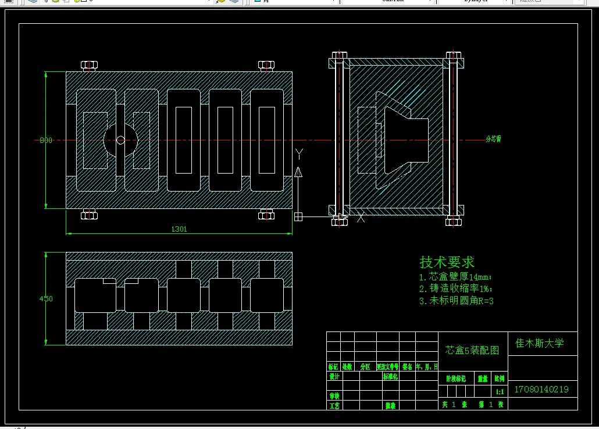This screenshot has height=429, width=599.
Task: Click the '佳木斯大学' title block text
Action: [540, 343]
